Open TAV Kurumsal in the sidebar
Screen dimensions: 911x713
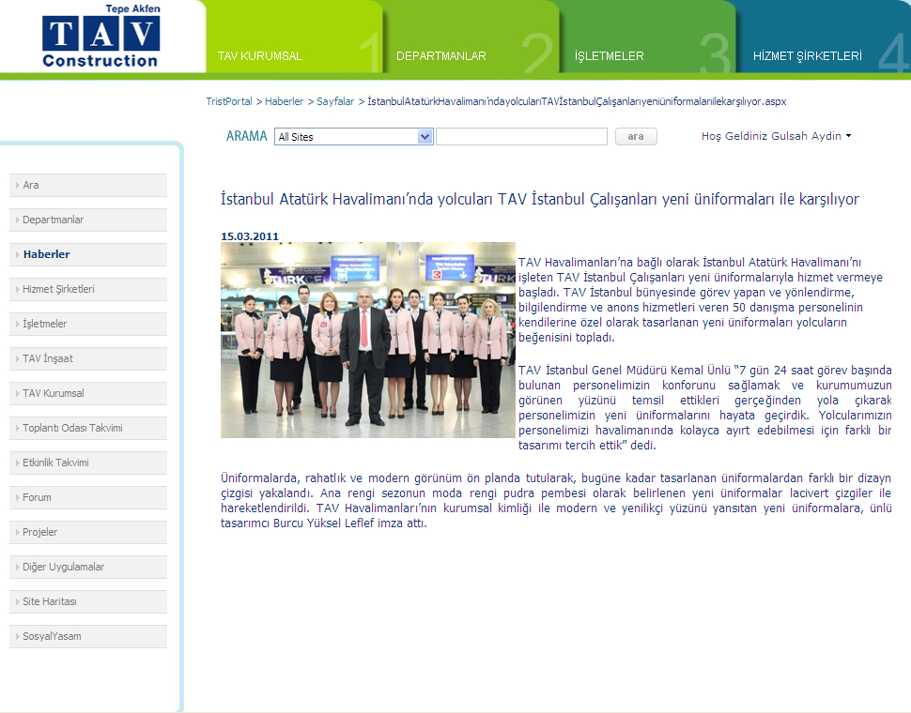(x=88, y=393)
